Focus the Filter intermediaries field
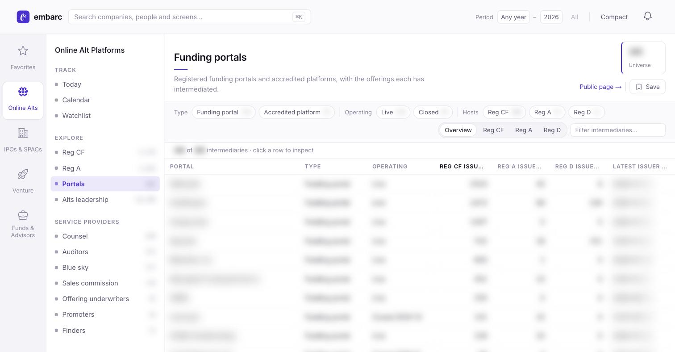Screen dimensions: 675x352 [618, 130]
